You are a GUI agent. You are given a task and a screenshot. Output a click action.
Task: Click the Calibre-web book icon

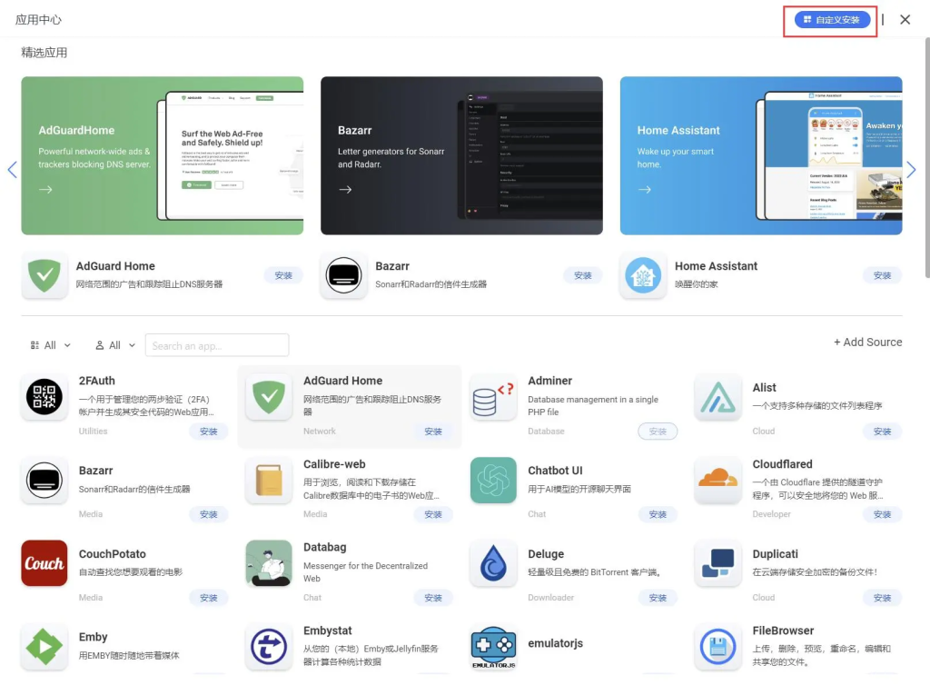tap(269, 481)
